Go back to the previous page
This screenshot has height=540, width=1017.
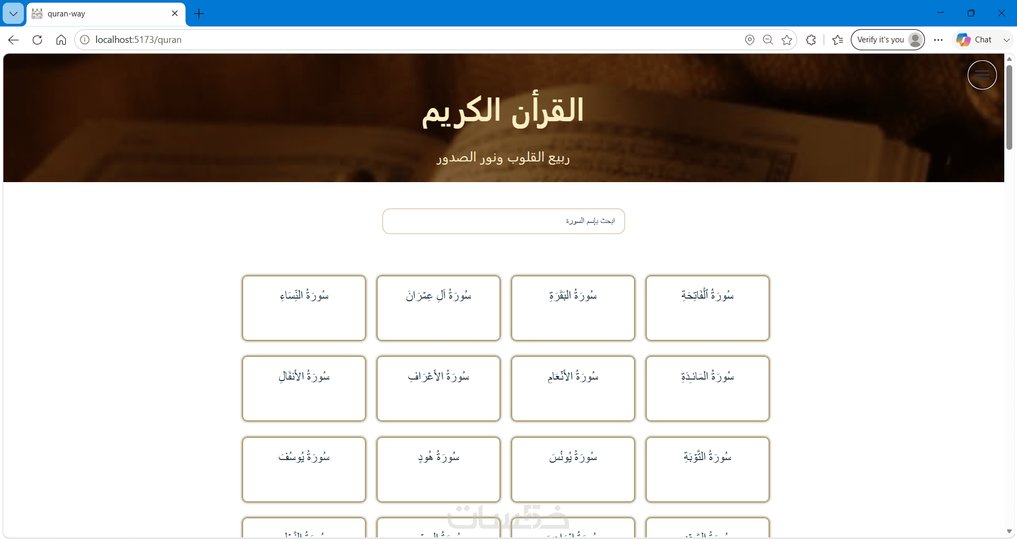point(14,40)
